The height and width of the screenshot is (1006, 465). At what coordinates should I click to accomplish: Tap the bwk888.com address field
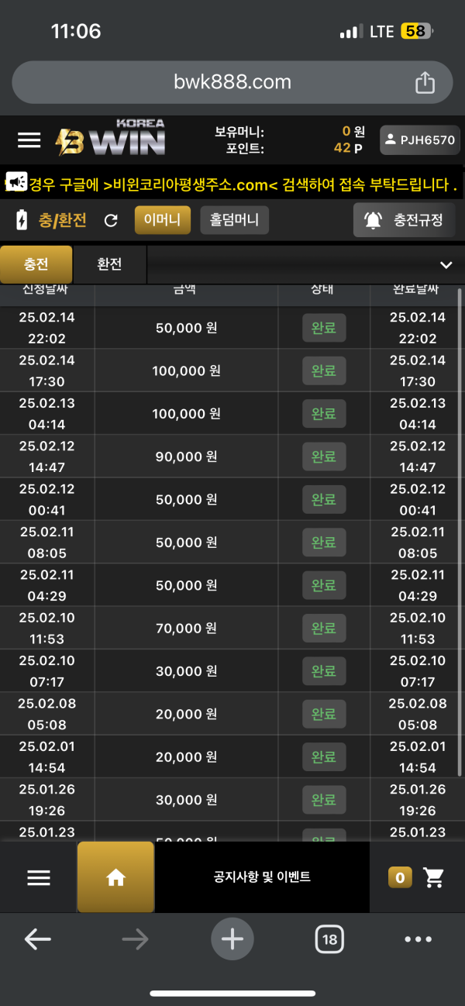click(232, 82)
